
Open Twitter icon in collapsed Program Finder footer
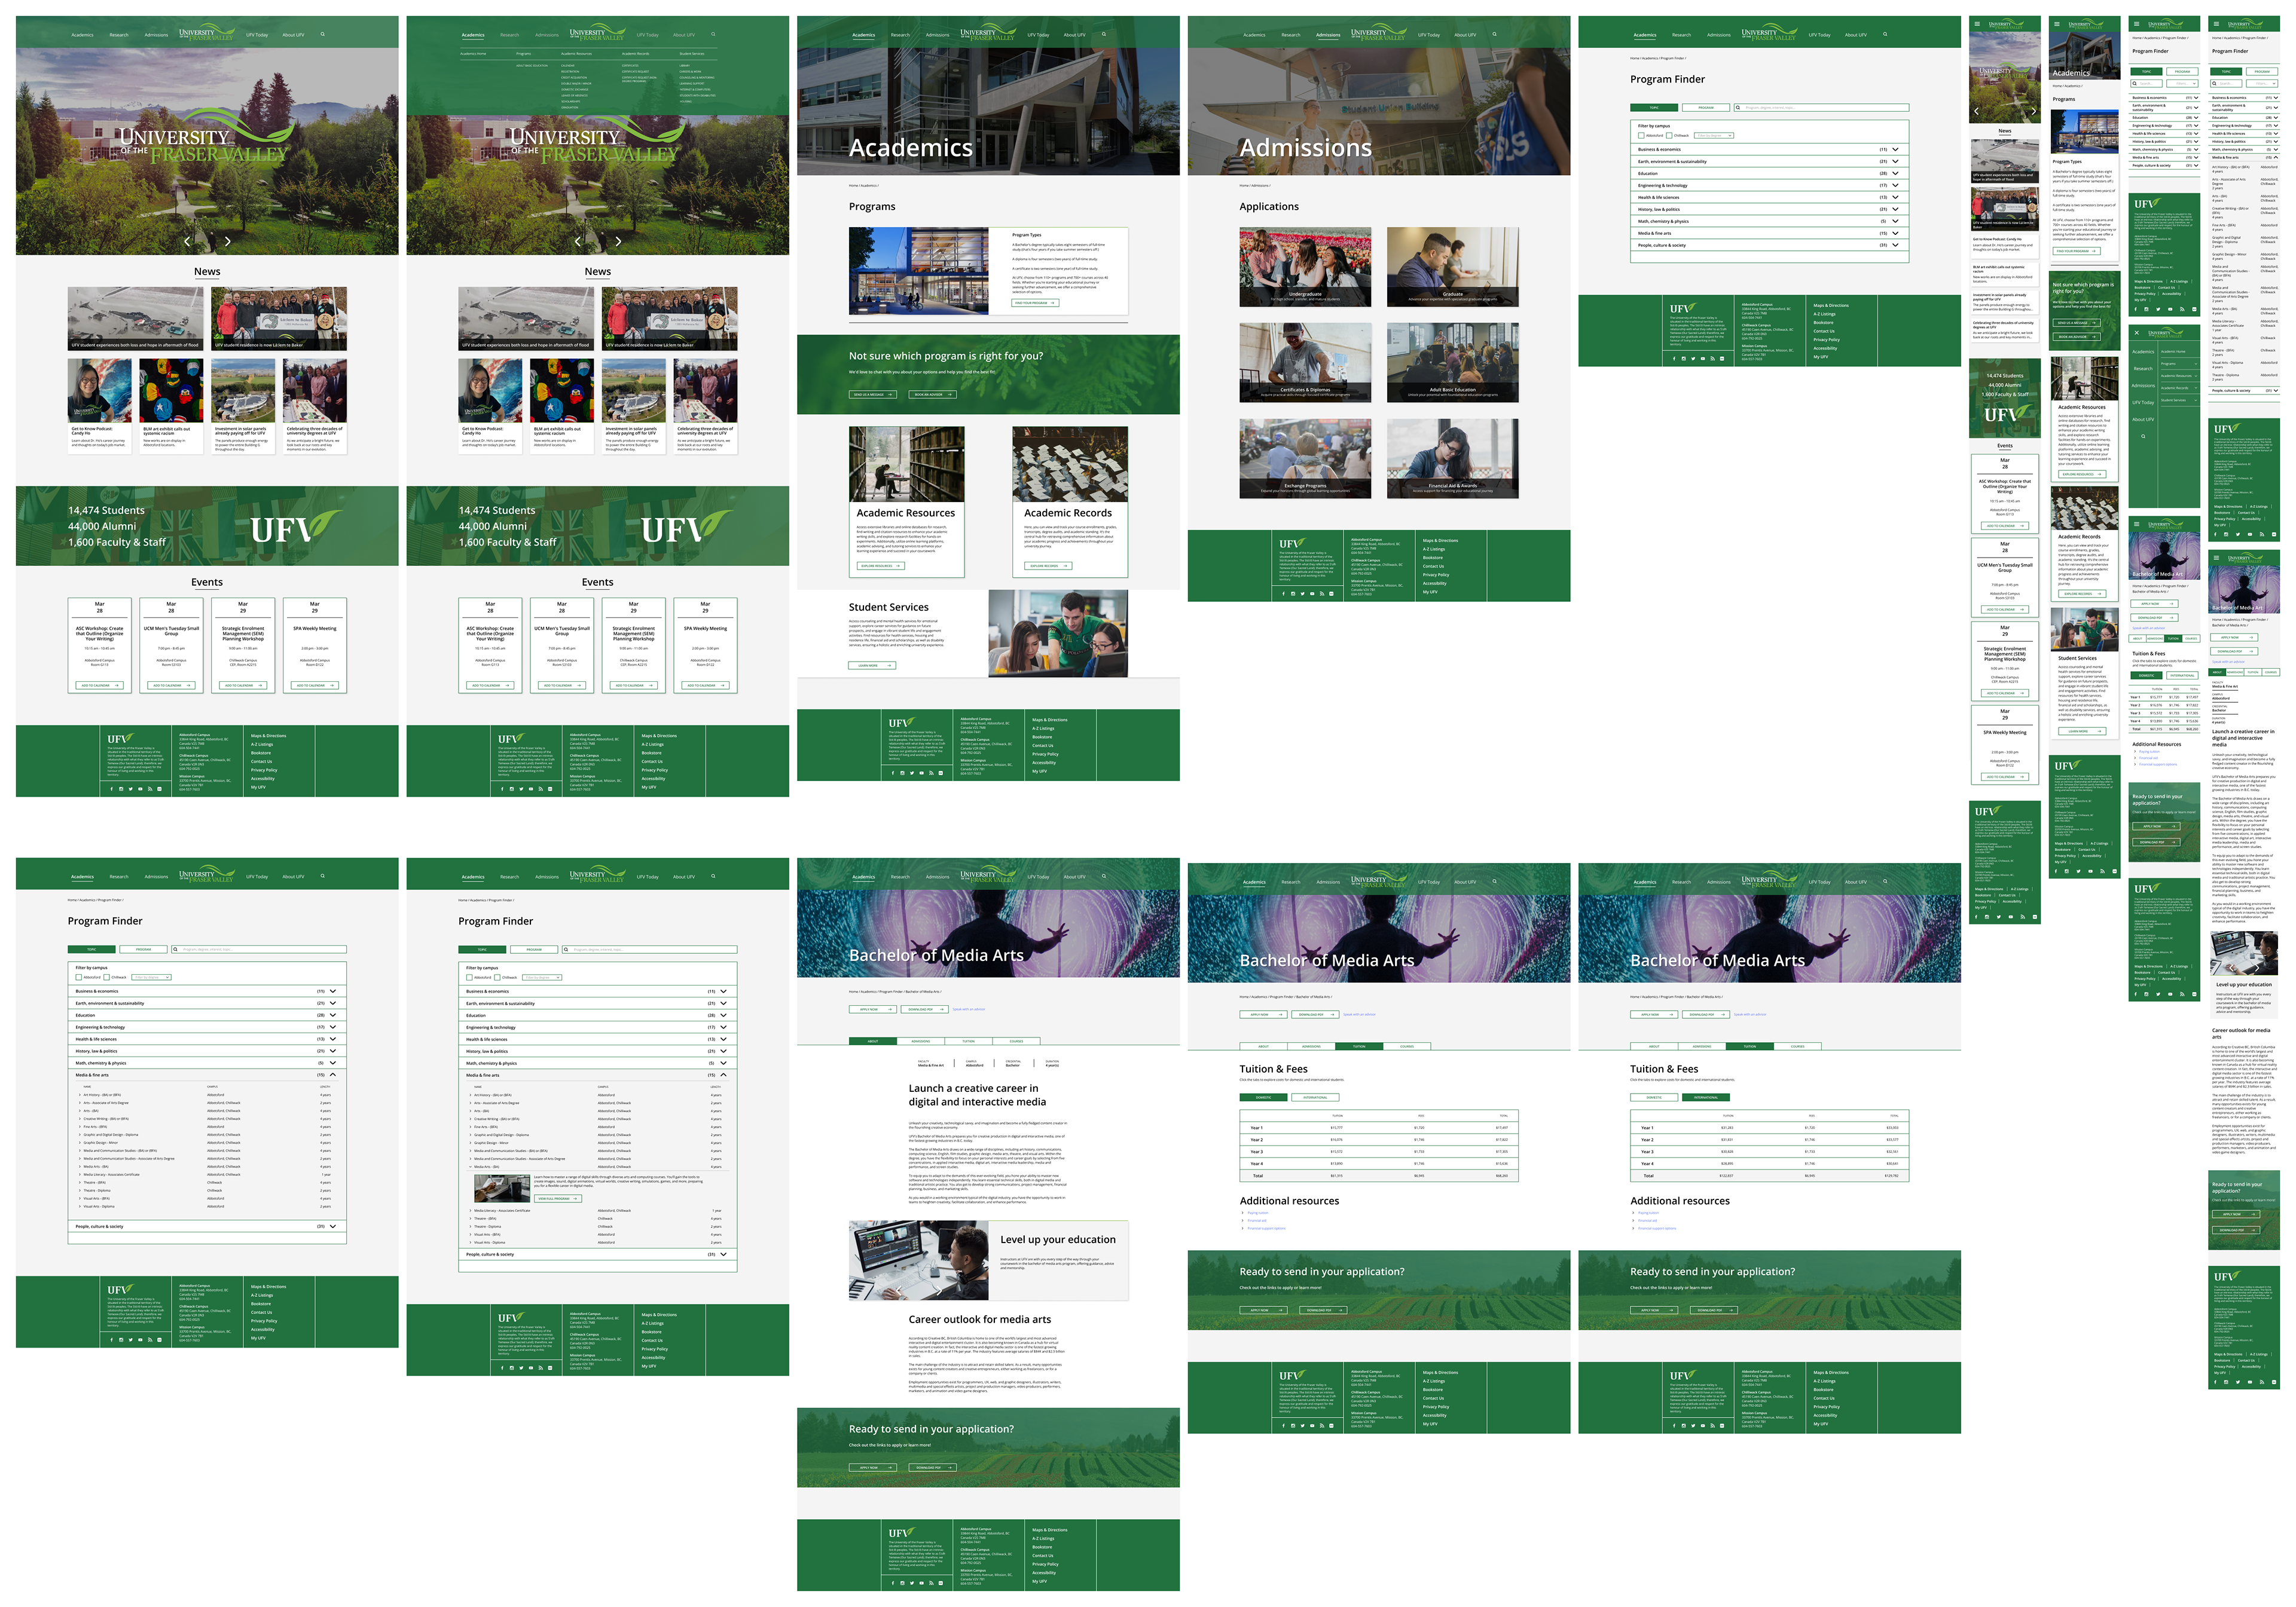[x=1693, y=359]
